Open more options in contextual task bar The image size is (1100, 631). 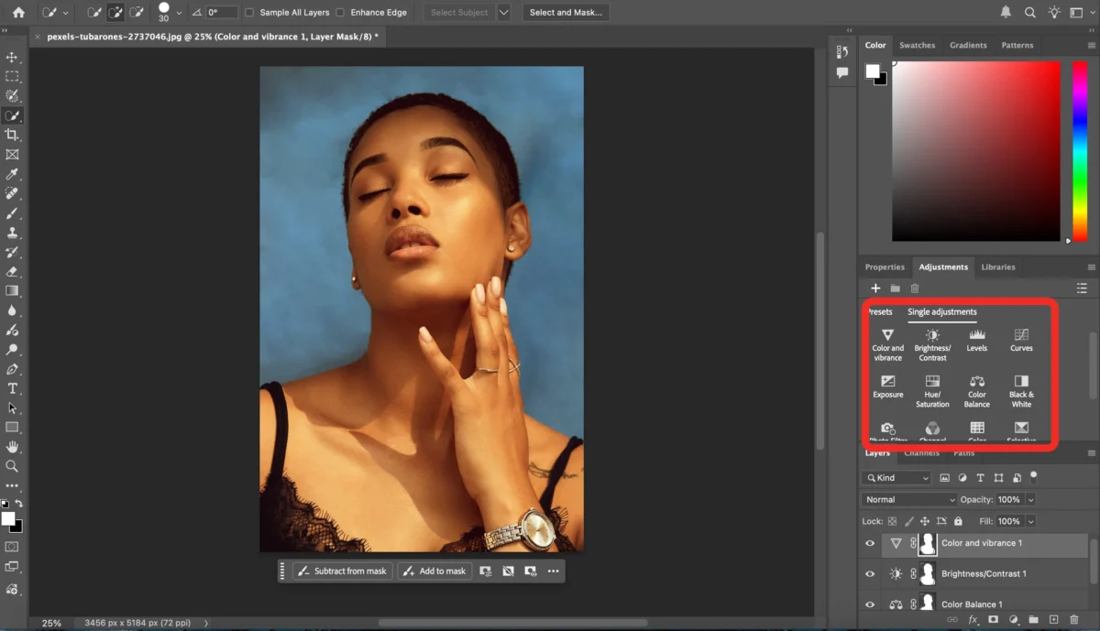point(553,571)
